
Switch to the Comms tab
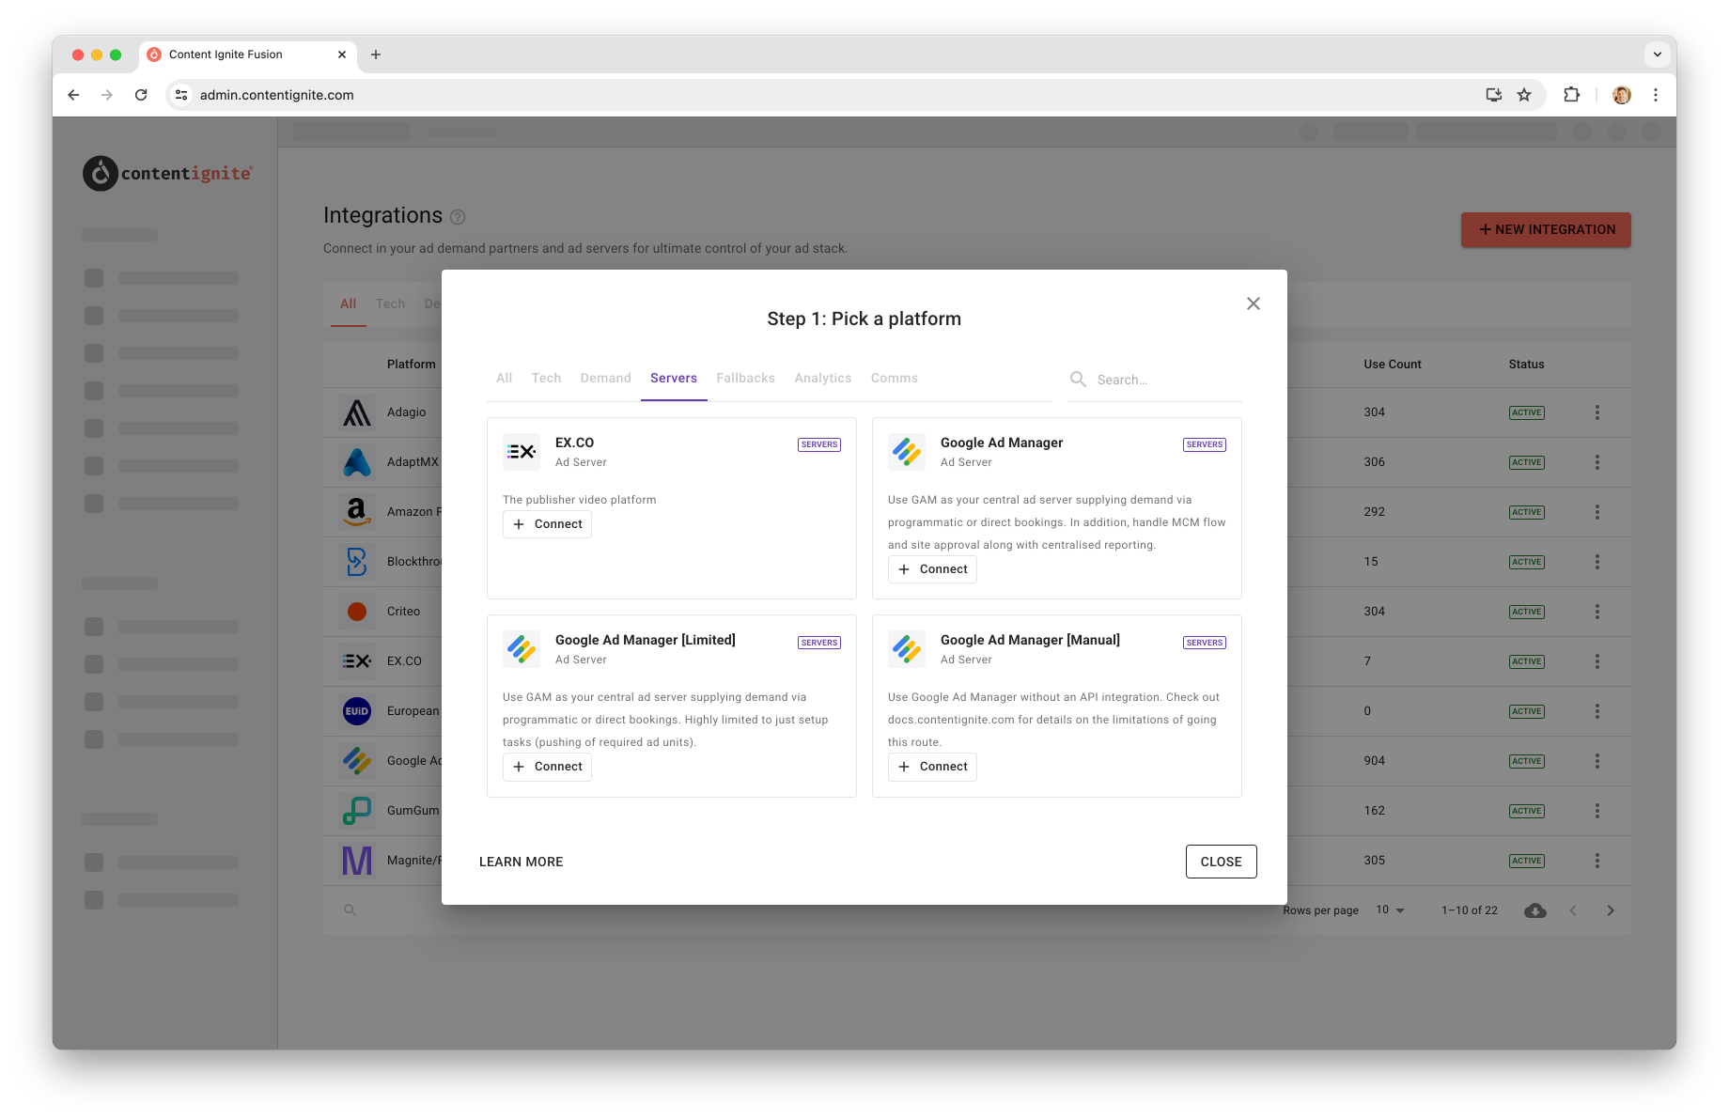click(x=895, y=378)
